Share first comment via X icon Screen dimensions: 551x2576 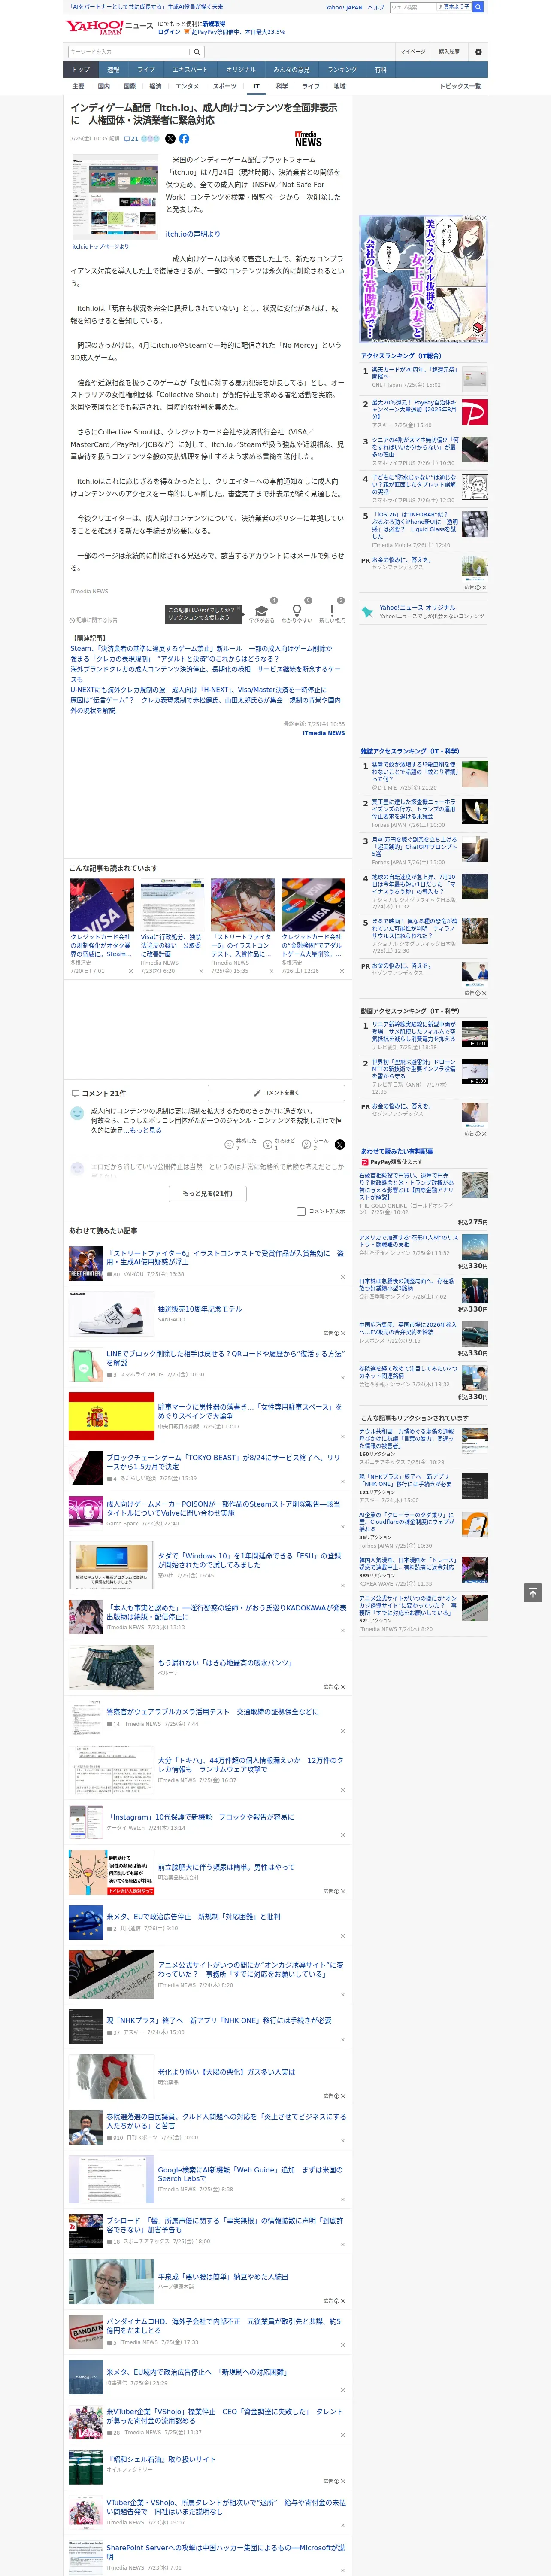(x=340, y=1144)
